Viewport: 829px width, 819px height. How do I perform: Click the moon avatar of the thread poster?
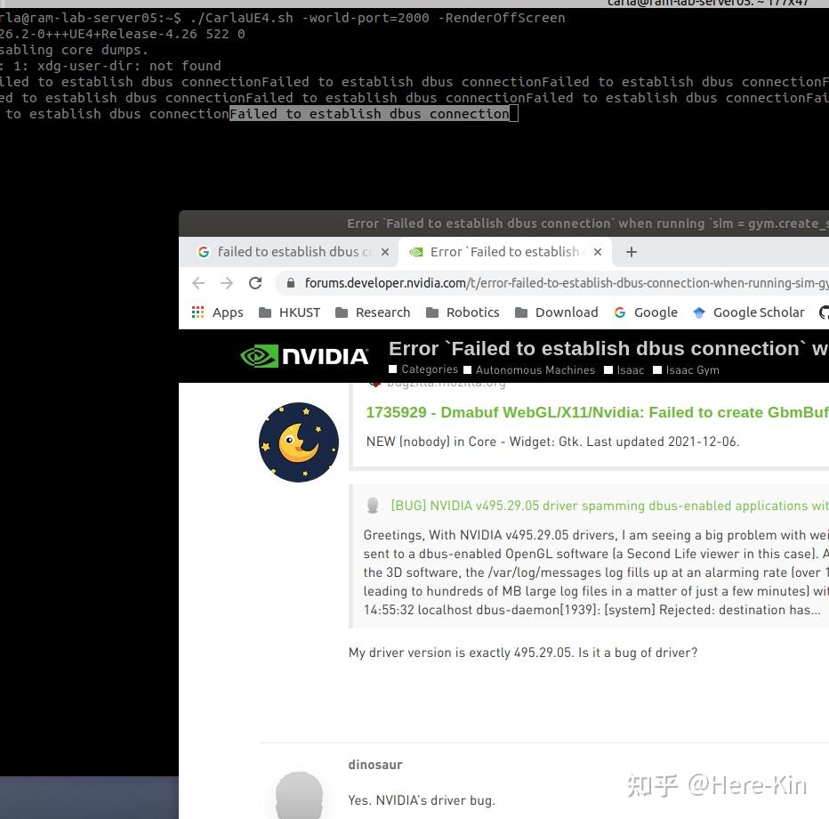[298, 442]
